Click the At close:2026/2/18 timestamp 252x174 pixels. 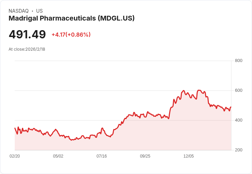click(x=27, y=49)
